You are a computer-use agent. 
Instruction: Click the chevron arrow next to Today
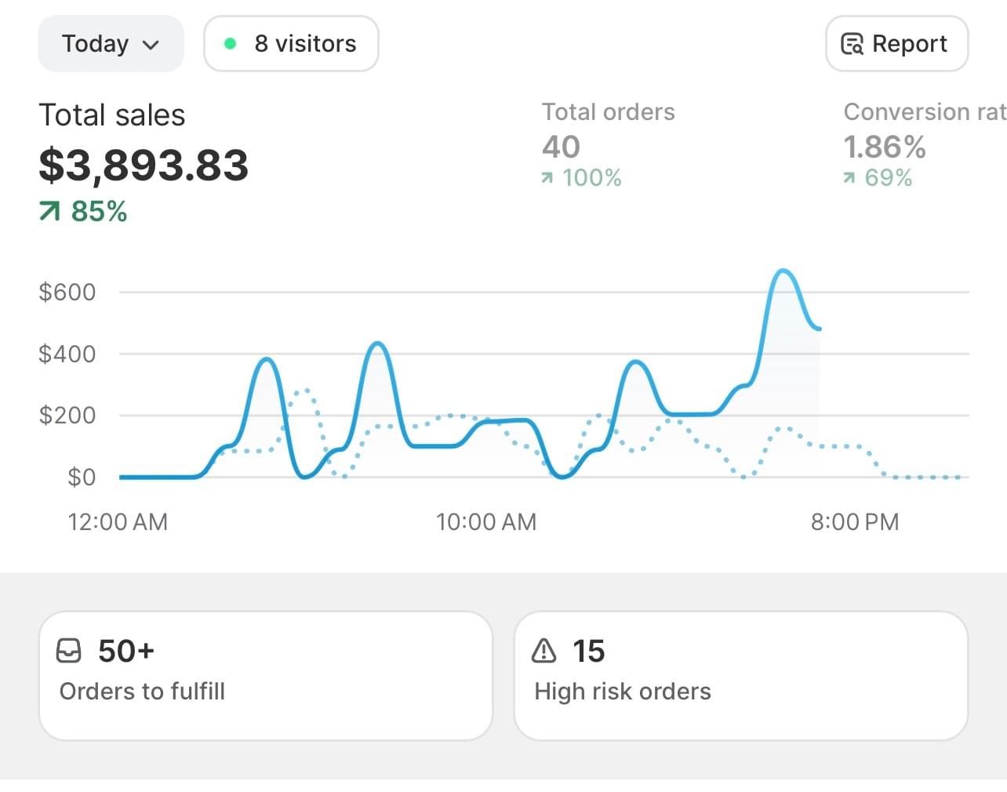(151, 45)
